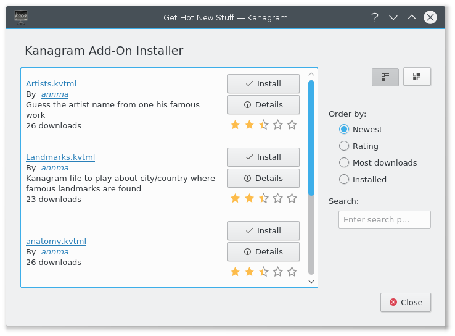Click the Close button at the bottom
Screen dimensions: 455x336
(406, 302)
